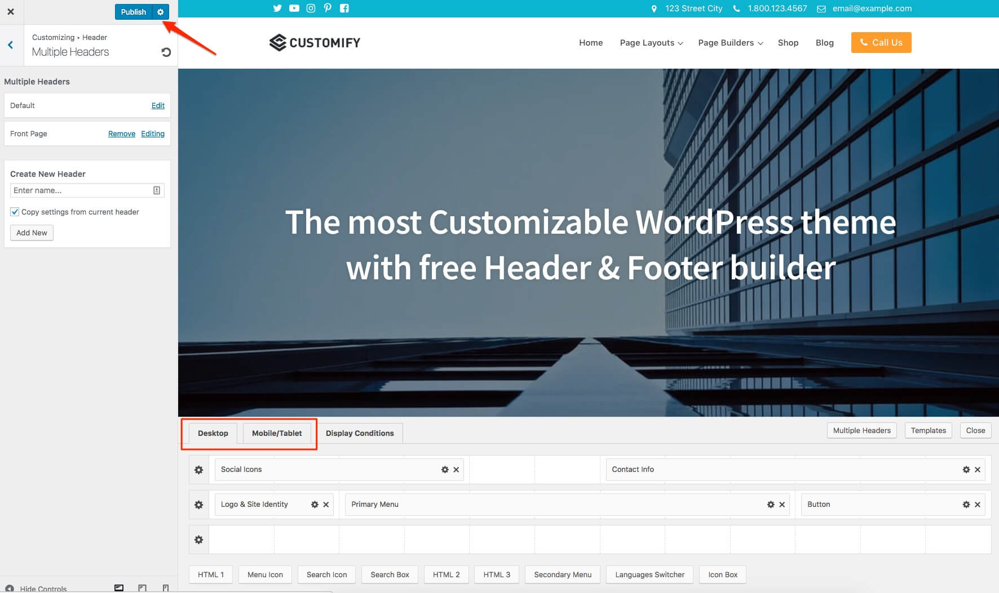Select the Search Box builder item
The height and width of the screenshot is (593, 999).
390,574
